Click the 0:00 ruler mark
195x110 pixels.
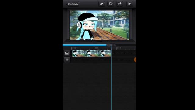click(x=74, y=48)
